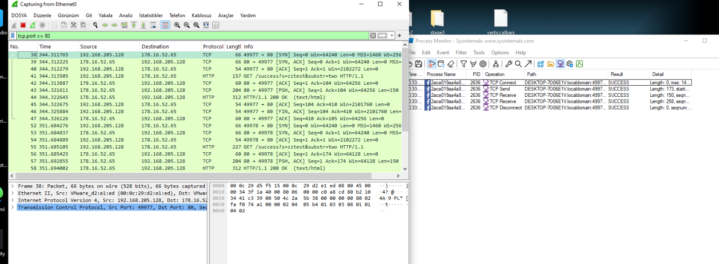Stop the running Wireshark capture
Viewport: 719px width, 264px height.
[x=23, y=25]
